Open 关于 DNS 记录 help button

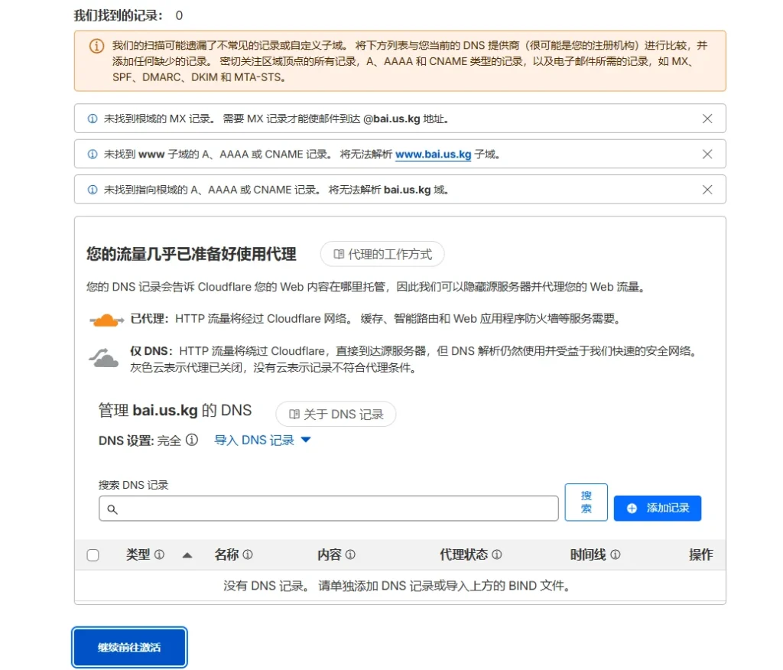tap(336, 414)
